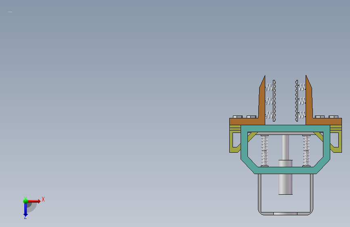The image size is (350, 227).
Task: Select the thin piston rod above the cylinder
Action: [x=285, y=147]
